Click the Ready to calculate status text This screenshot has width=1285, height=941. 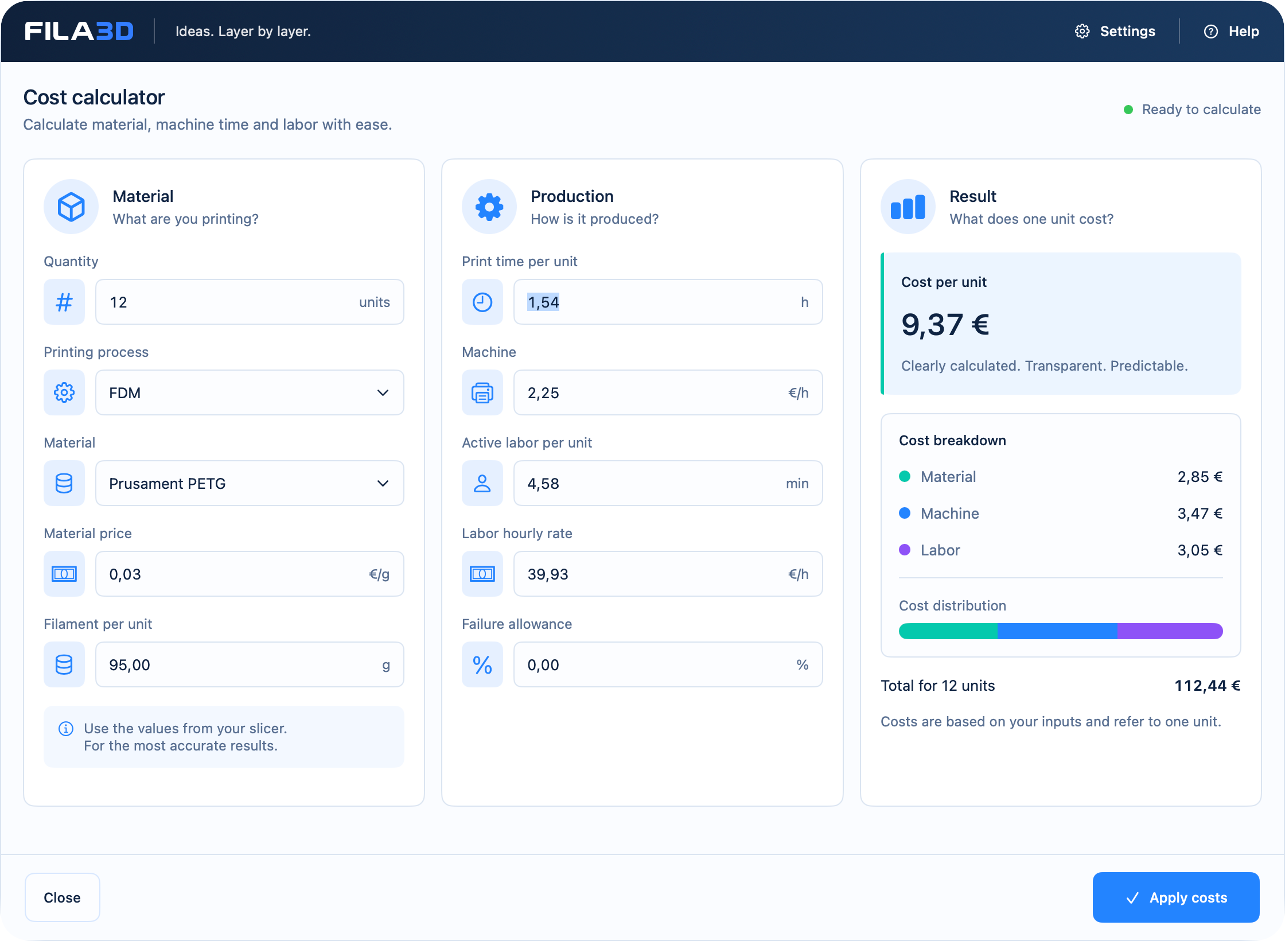(1201, 110)
